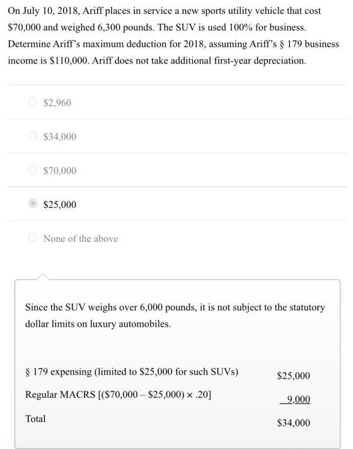This screenshot has width=353, height=449.
Task: Click the None of the above label
Action: pyautogui.click(x=81, y=239)
